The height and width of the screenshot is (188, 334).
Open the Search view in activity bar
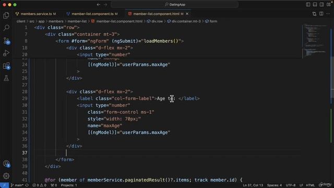pos(6,28)
